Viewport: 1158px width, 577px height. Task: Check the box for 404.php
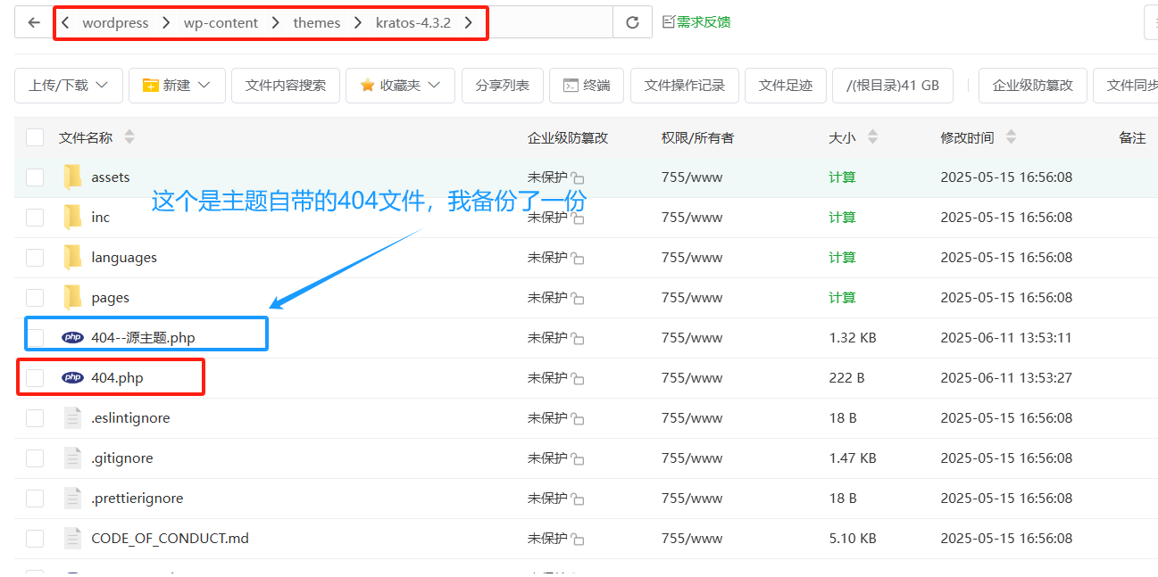click(35, 378)
